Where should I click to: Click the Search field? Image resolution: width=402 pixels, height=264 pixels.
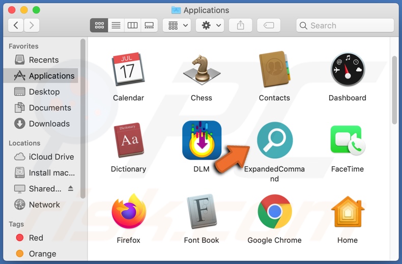pyautogui.click(x=345, y=25)
